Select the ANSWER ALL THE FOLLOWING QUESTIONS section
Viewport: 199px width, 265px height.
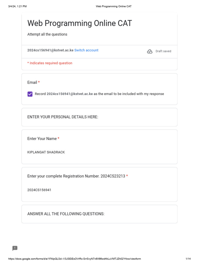click(66, 214)
